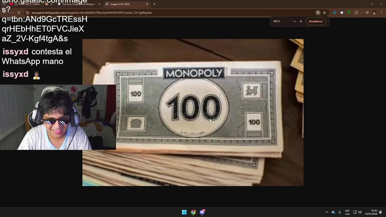Open the Chrome profile avatar

[x=374, y=13]
